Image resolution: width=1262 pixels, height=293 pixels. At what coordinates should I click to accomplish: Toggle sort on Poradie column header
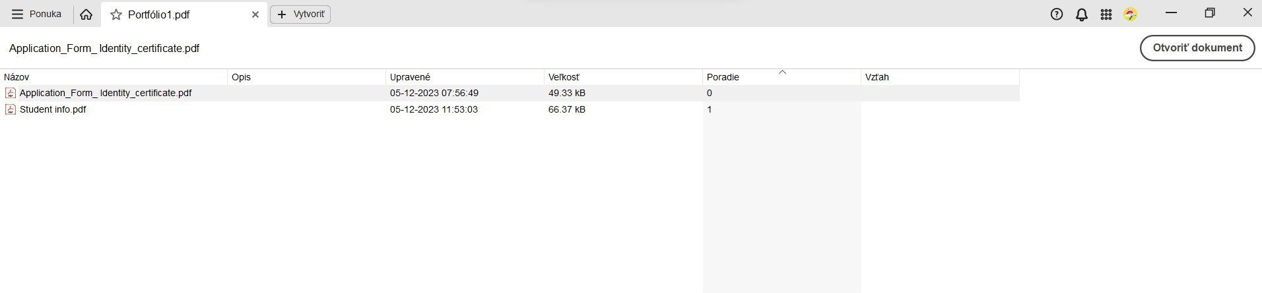(723, 77)
